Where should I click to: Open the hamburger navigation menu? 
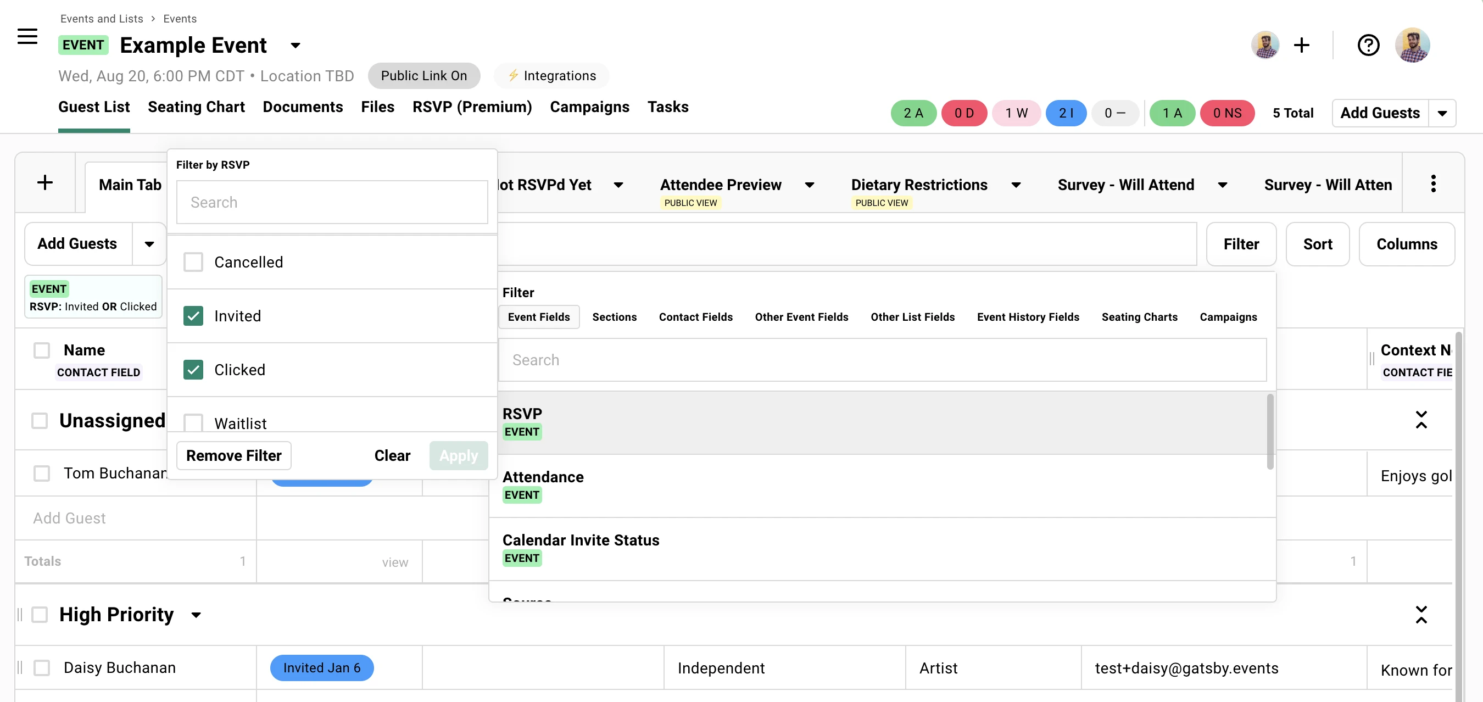pyautogui.click(x=27, y=36)
